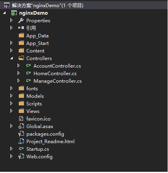168x173 pixels.
Task: Expand the fonts folder arrow
Action: [x=12, y=88]
